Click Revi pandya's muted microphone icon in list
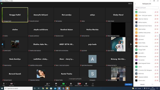Viewport: 160px width, 90px height. tap(155, 60)
